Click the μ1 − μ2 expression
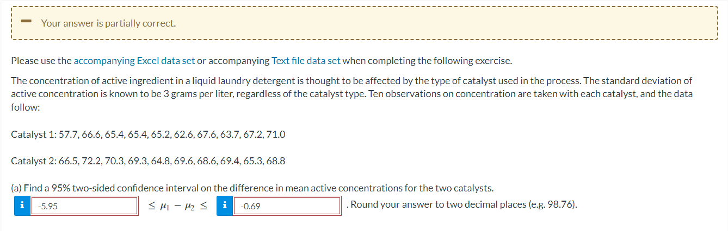Screen dimensions: 728x231 177,206
